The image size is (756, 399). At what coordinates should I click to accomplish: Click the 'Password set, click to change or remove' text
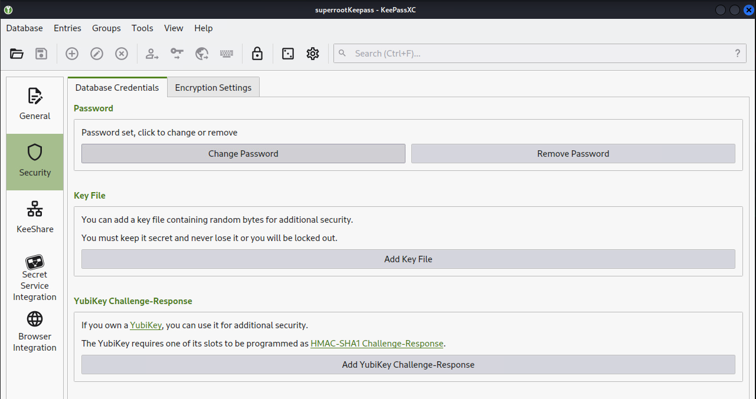[x=159, y=133]
